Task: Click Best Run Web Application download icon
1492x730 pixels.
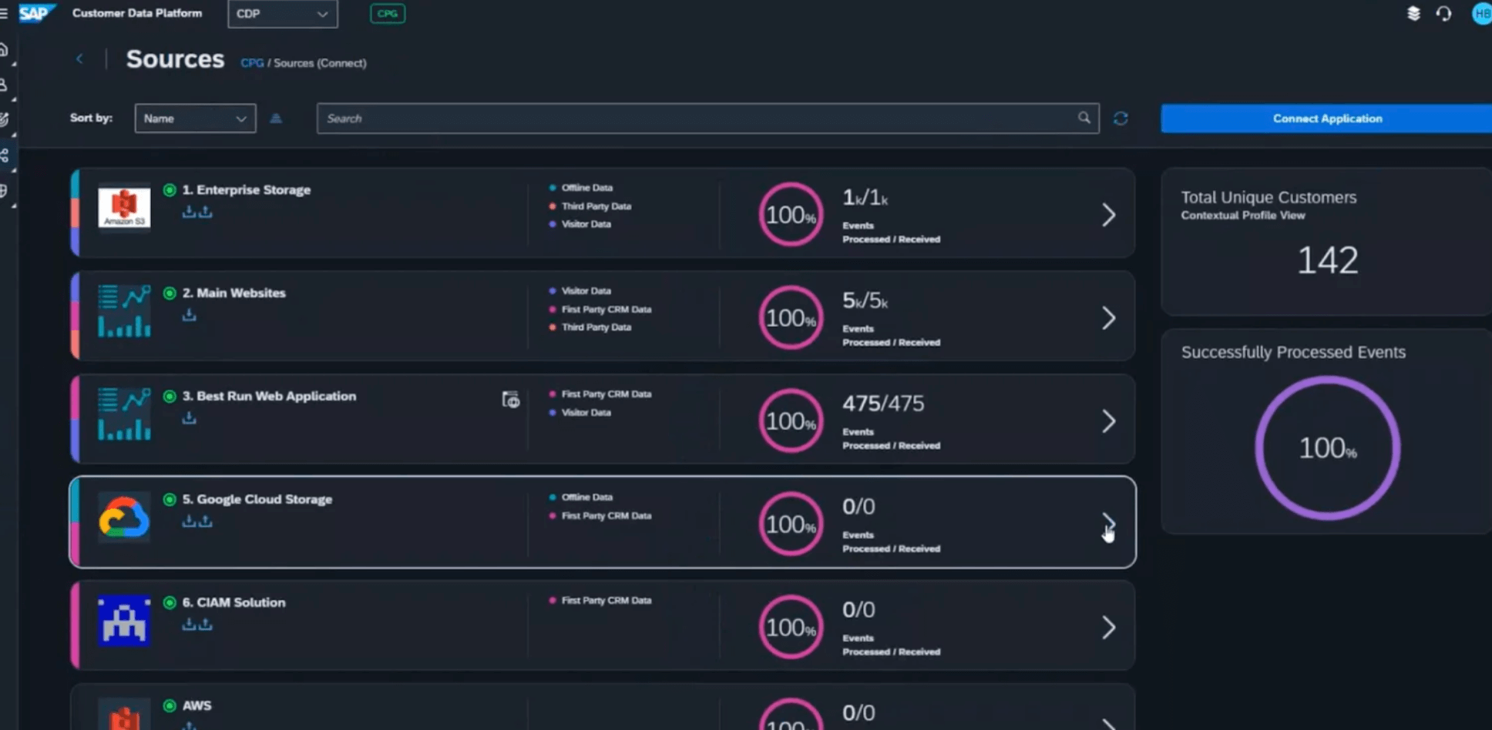Action: pyautogui.click(x=189, y=418)
